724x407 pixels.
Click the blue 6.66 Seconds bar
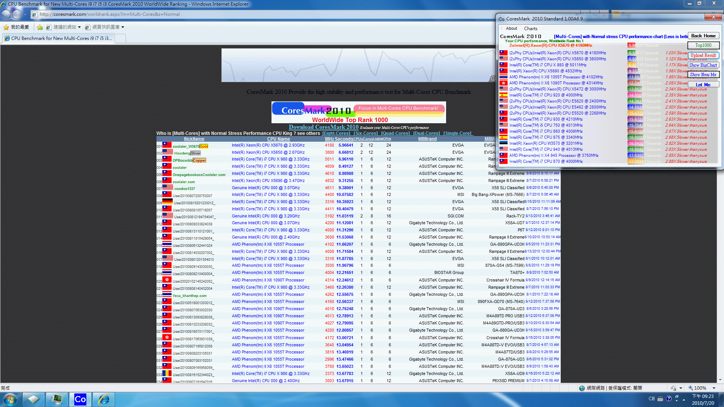[x=632, y=59]
